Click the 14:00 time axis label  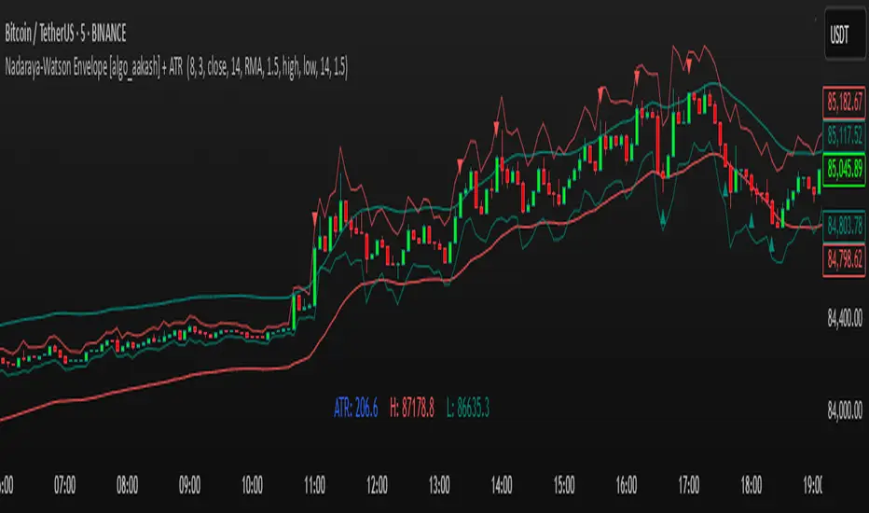coord(502,485)
